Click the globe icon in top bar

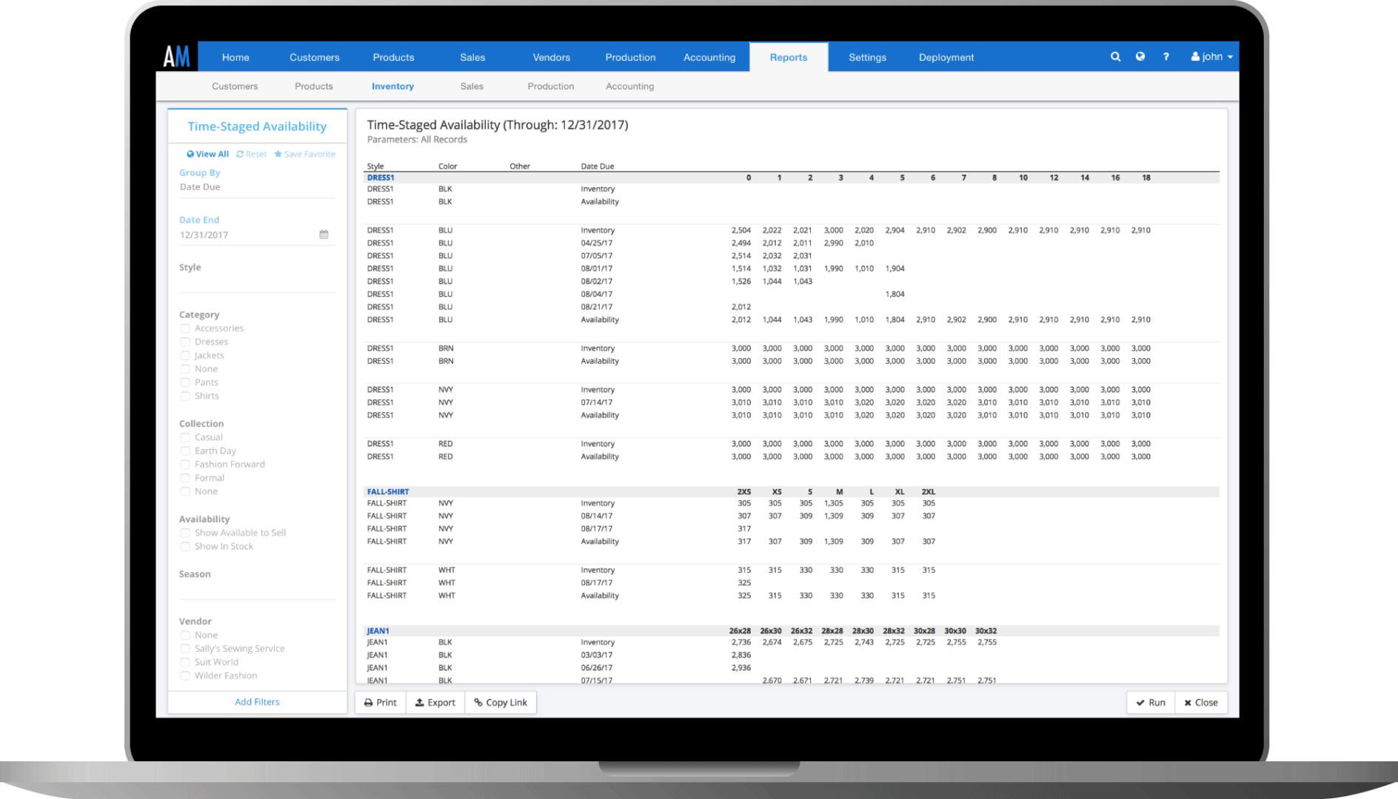pyautogui.click(x=1140, y=56)
